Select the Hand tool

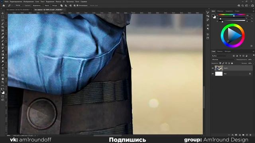[3, 79]
